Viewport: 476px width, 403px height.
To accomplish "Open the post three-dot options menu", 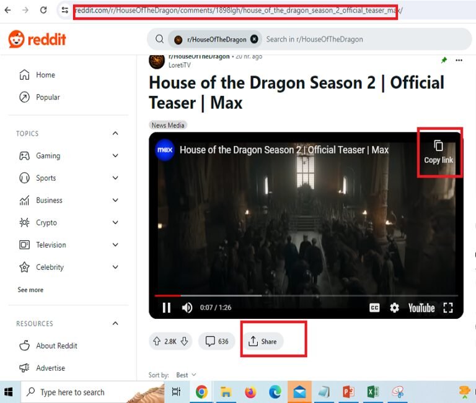I will [x=459, y=60].
